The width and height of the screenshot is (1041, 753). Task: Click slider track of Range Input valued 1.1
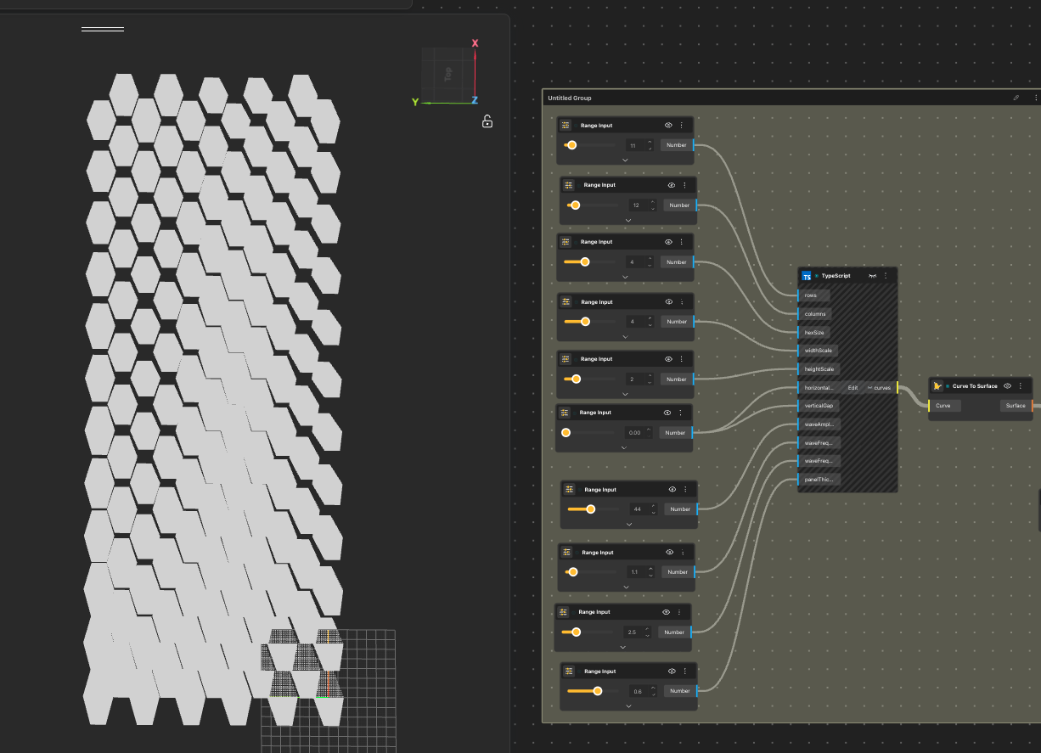pyautogui.click(x=594, y=572)
